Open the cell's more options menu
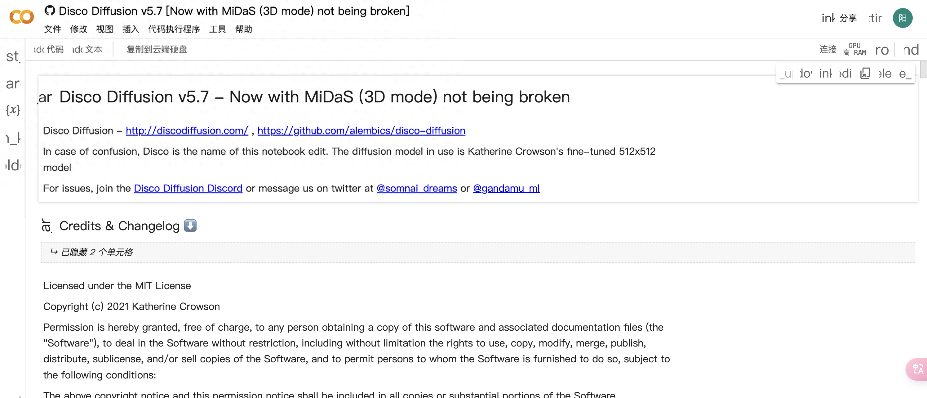The width and height of the screenshot is (927, 398). pos(905,74)
